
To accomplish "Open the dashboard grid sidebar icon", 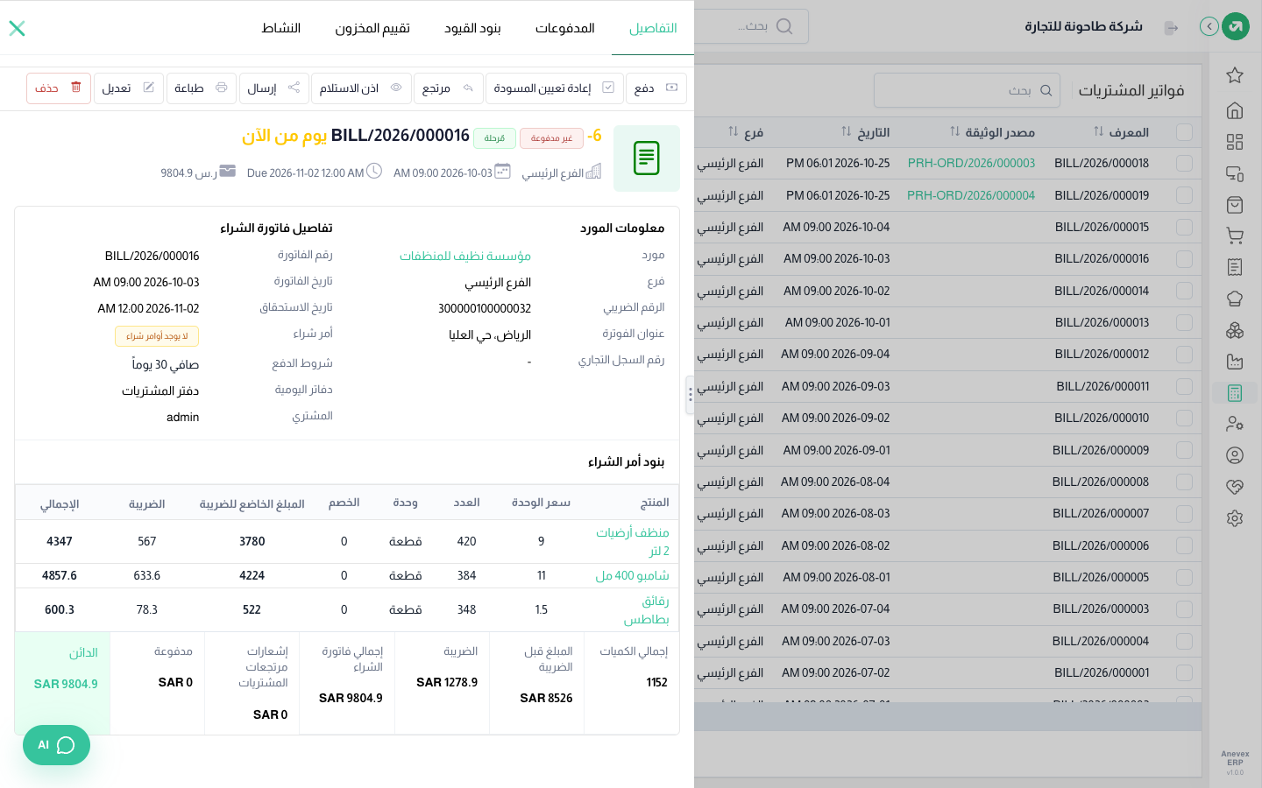I will click(x=1235, y=142).
